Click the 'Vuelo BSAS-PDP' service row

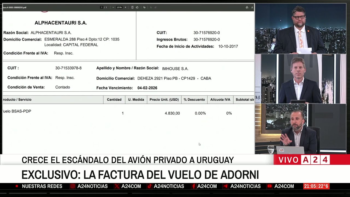pos(16,111)
